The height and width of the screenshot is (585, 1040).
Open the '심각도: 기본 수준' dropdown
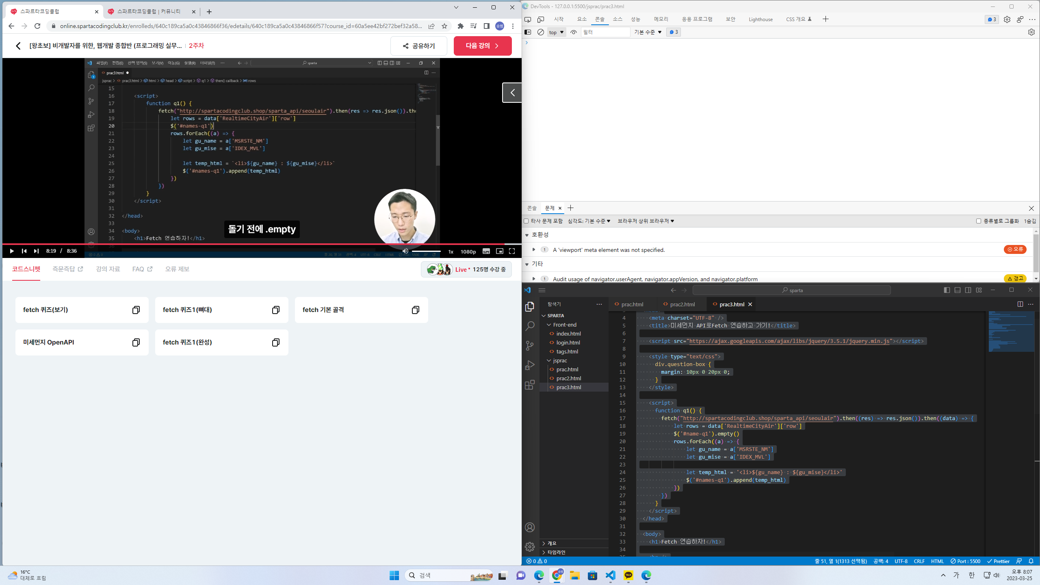click(589, 221)
